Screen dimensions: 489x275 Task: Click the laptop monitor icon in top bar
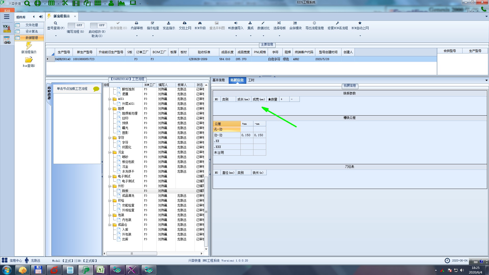(133, 3)
